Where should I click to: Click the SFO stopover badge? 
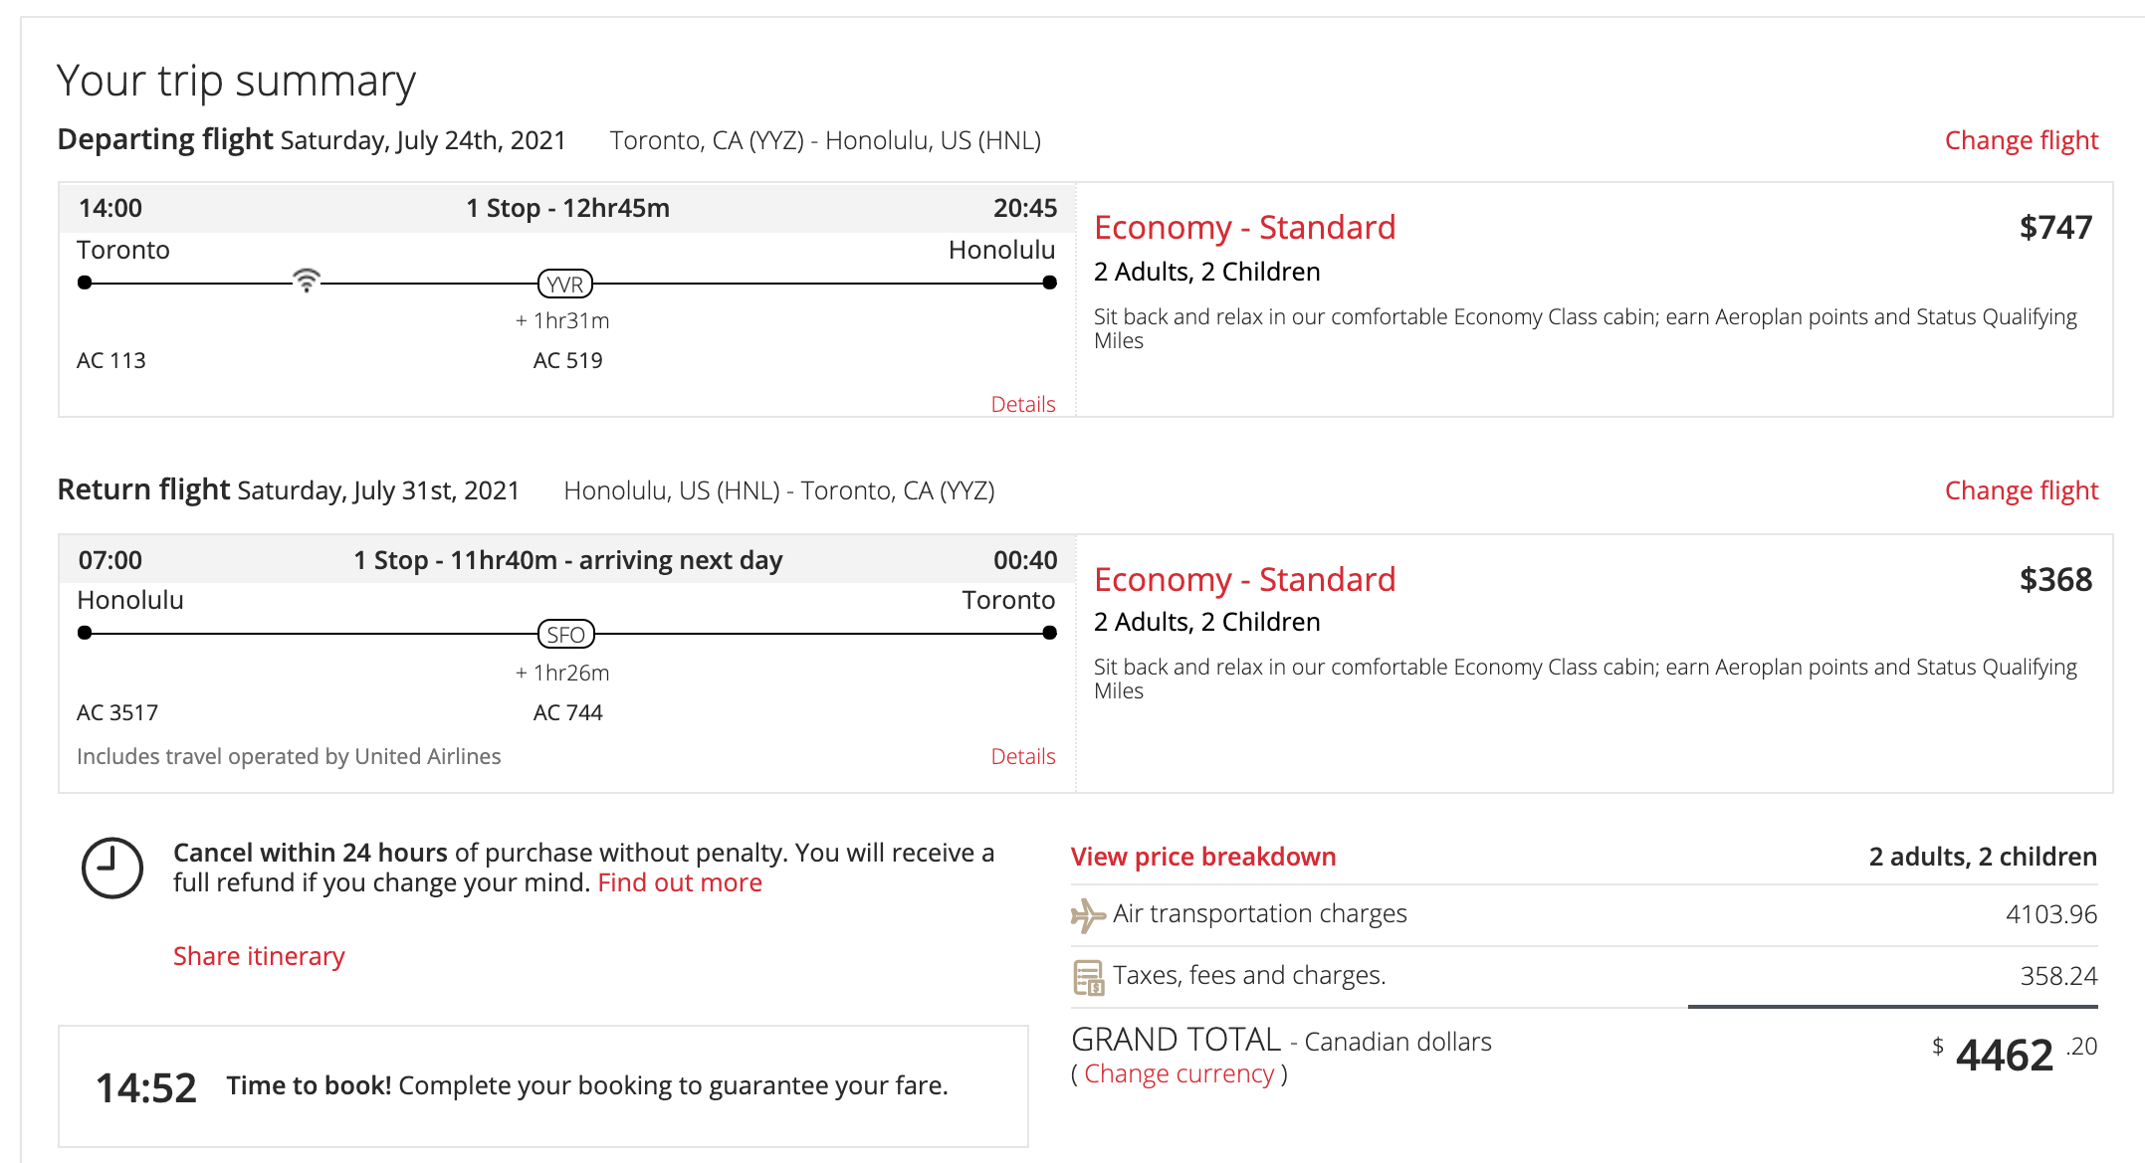565,635
